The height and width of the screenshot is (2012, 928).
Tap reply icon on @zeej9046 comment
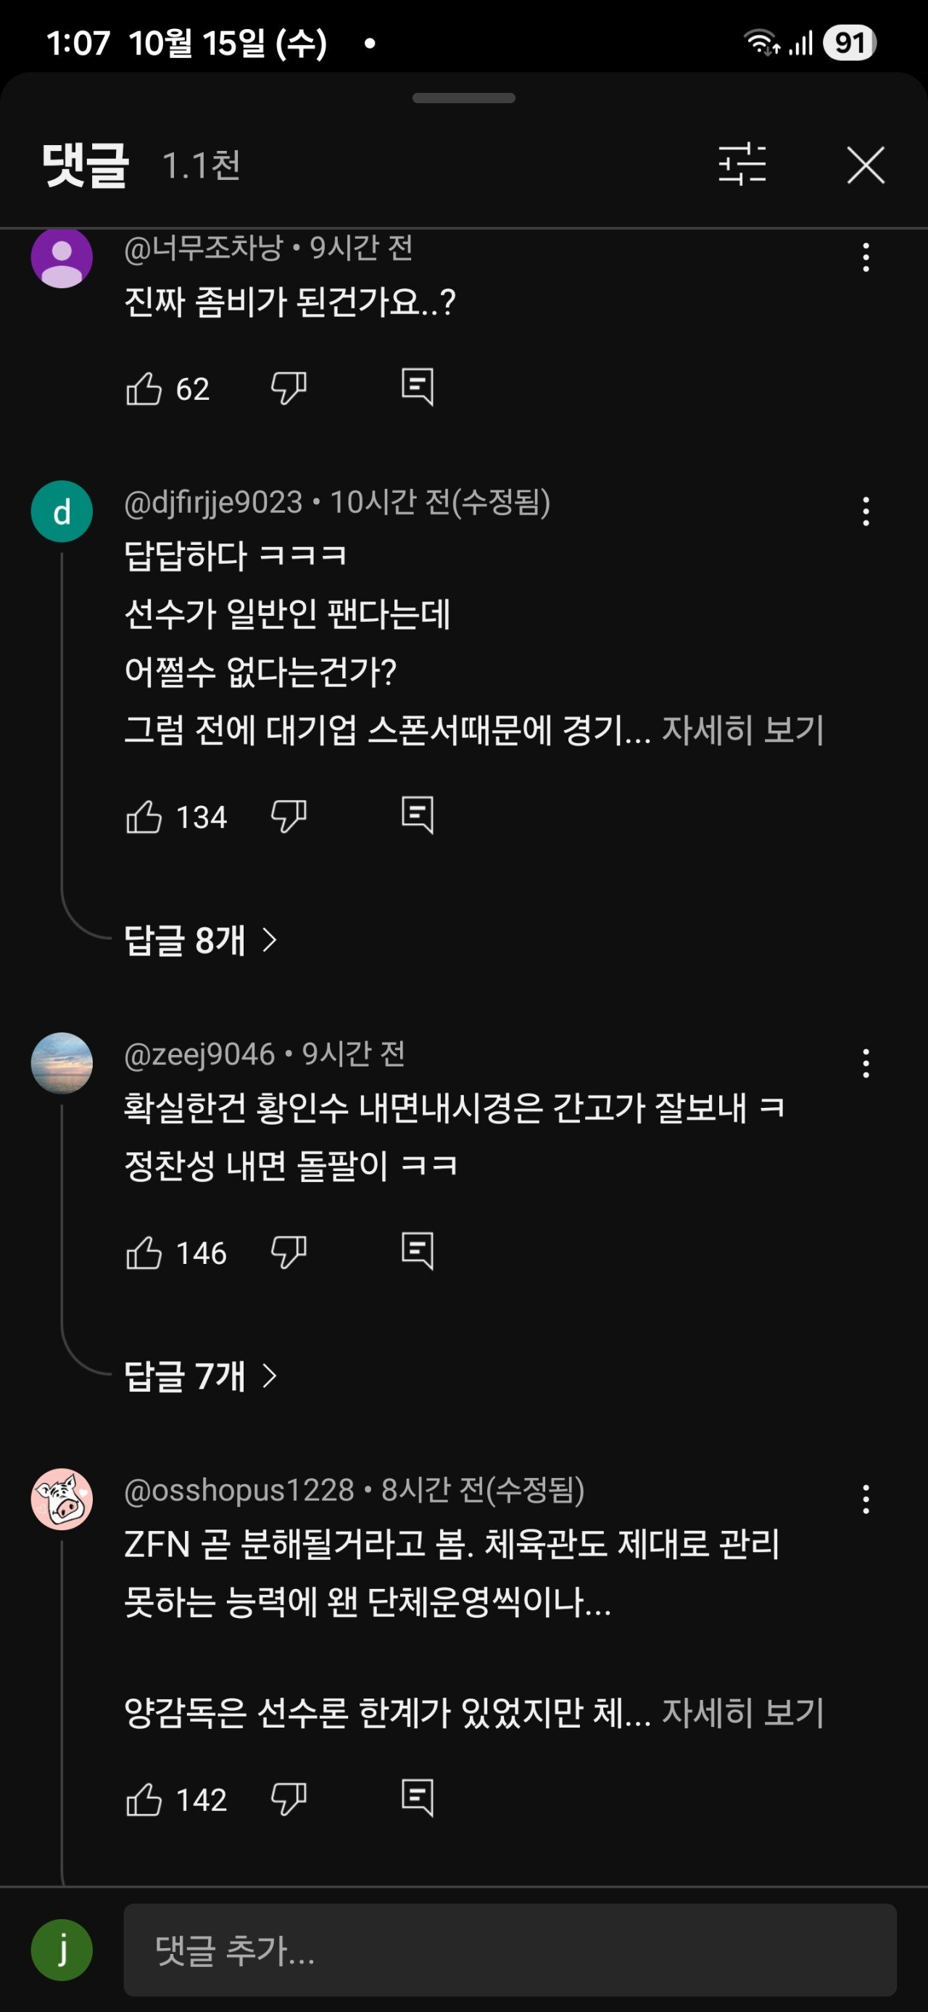point(417,1252)
